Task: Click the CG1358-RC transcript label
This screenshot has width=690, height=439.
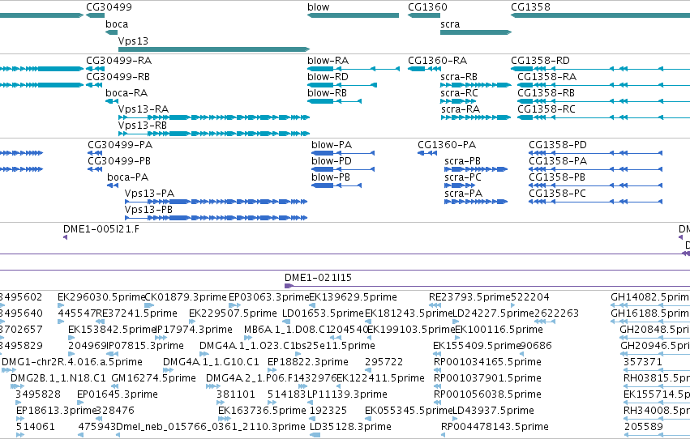Action: 546,109
